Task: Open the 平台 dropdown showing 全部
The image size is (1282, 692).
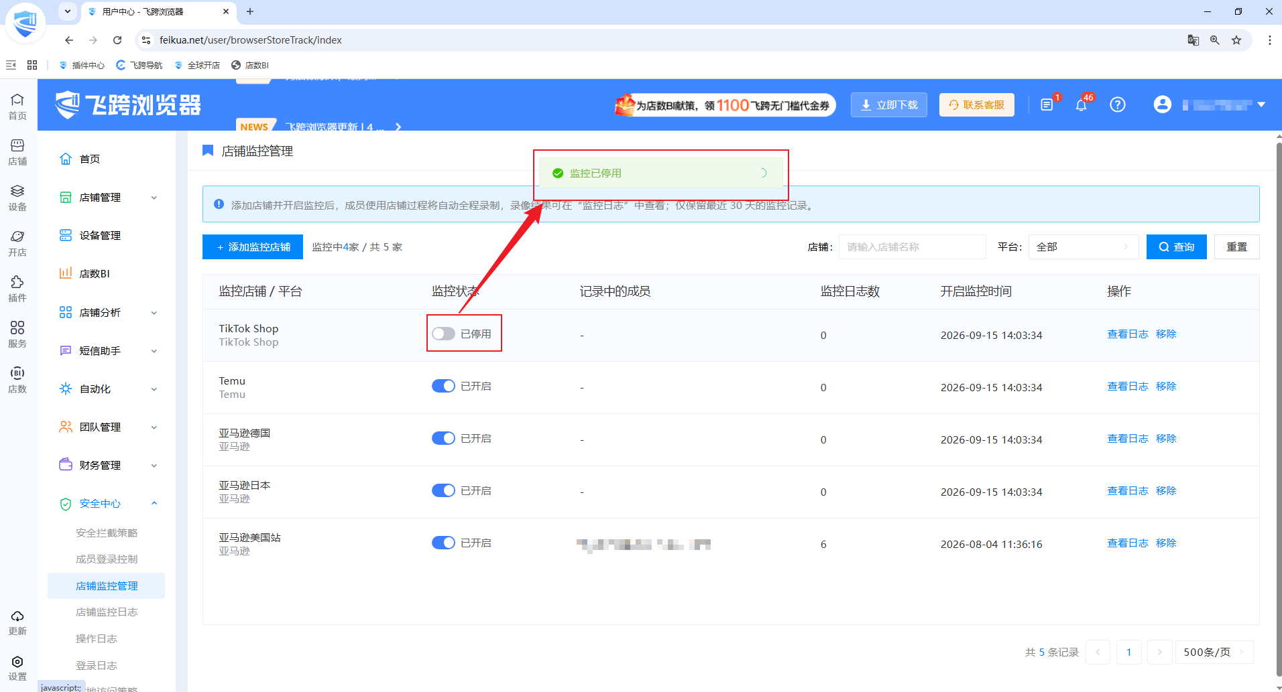Action: coord(1084,247)
